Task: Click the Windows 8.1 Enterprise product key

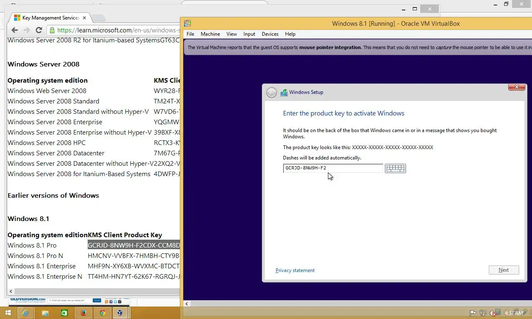Action: tap(134, 266)
